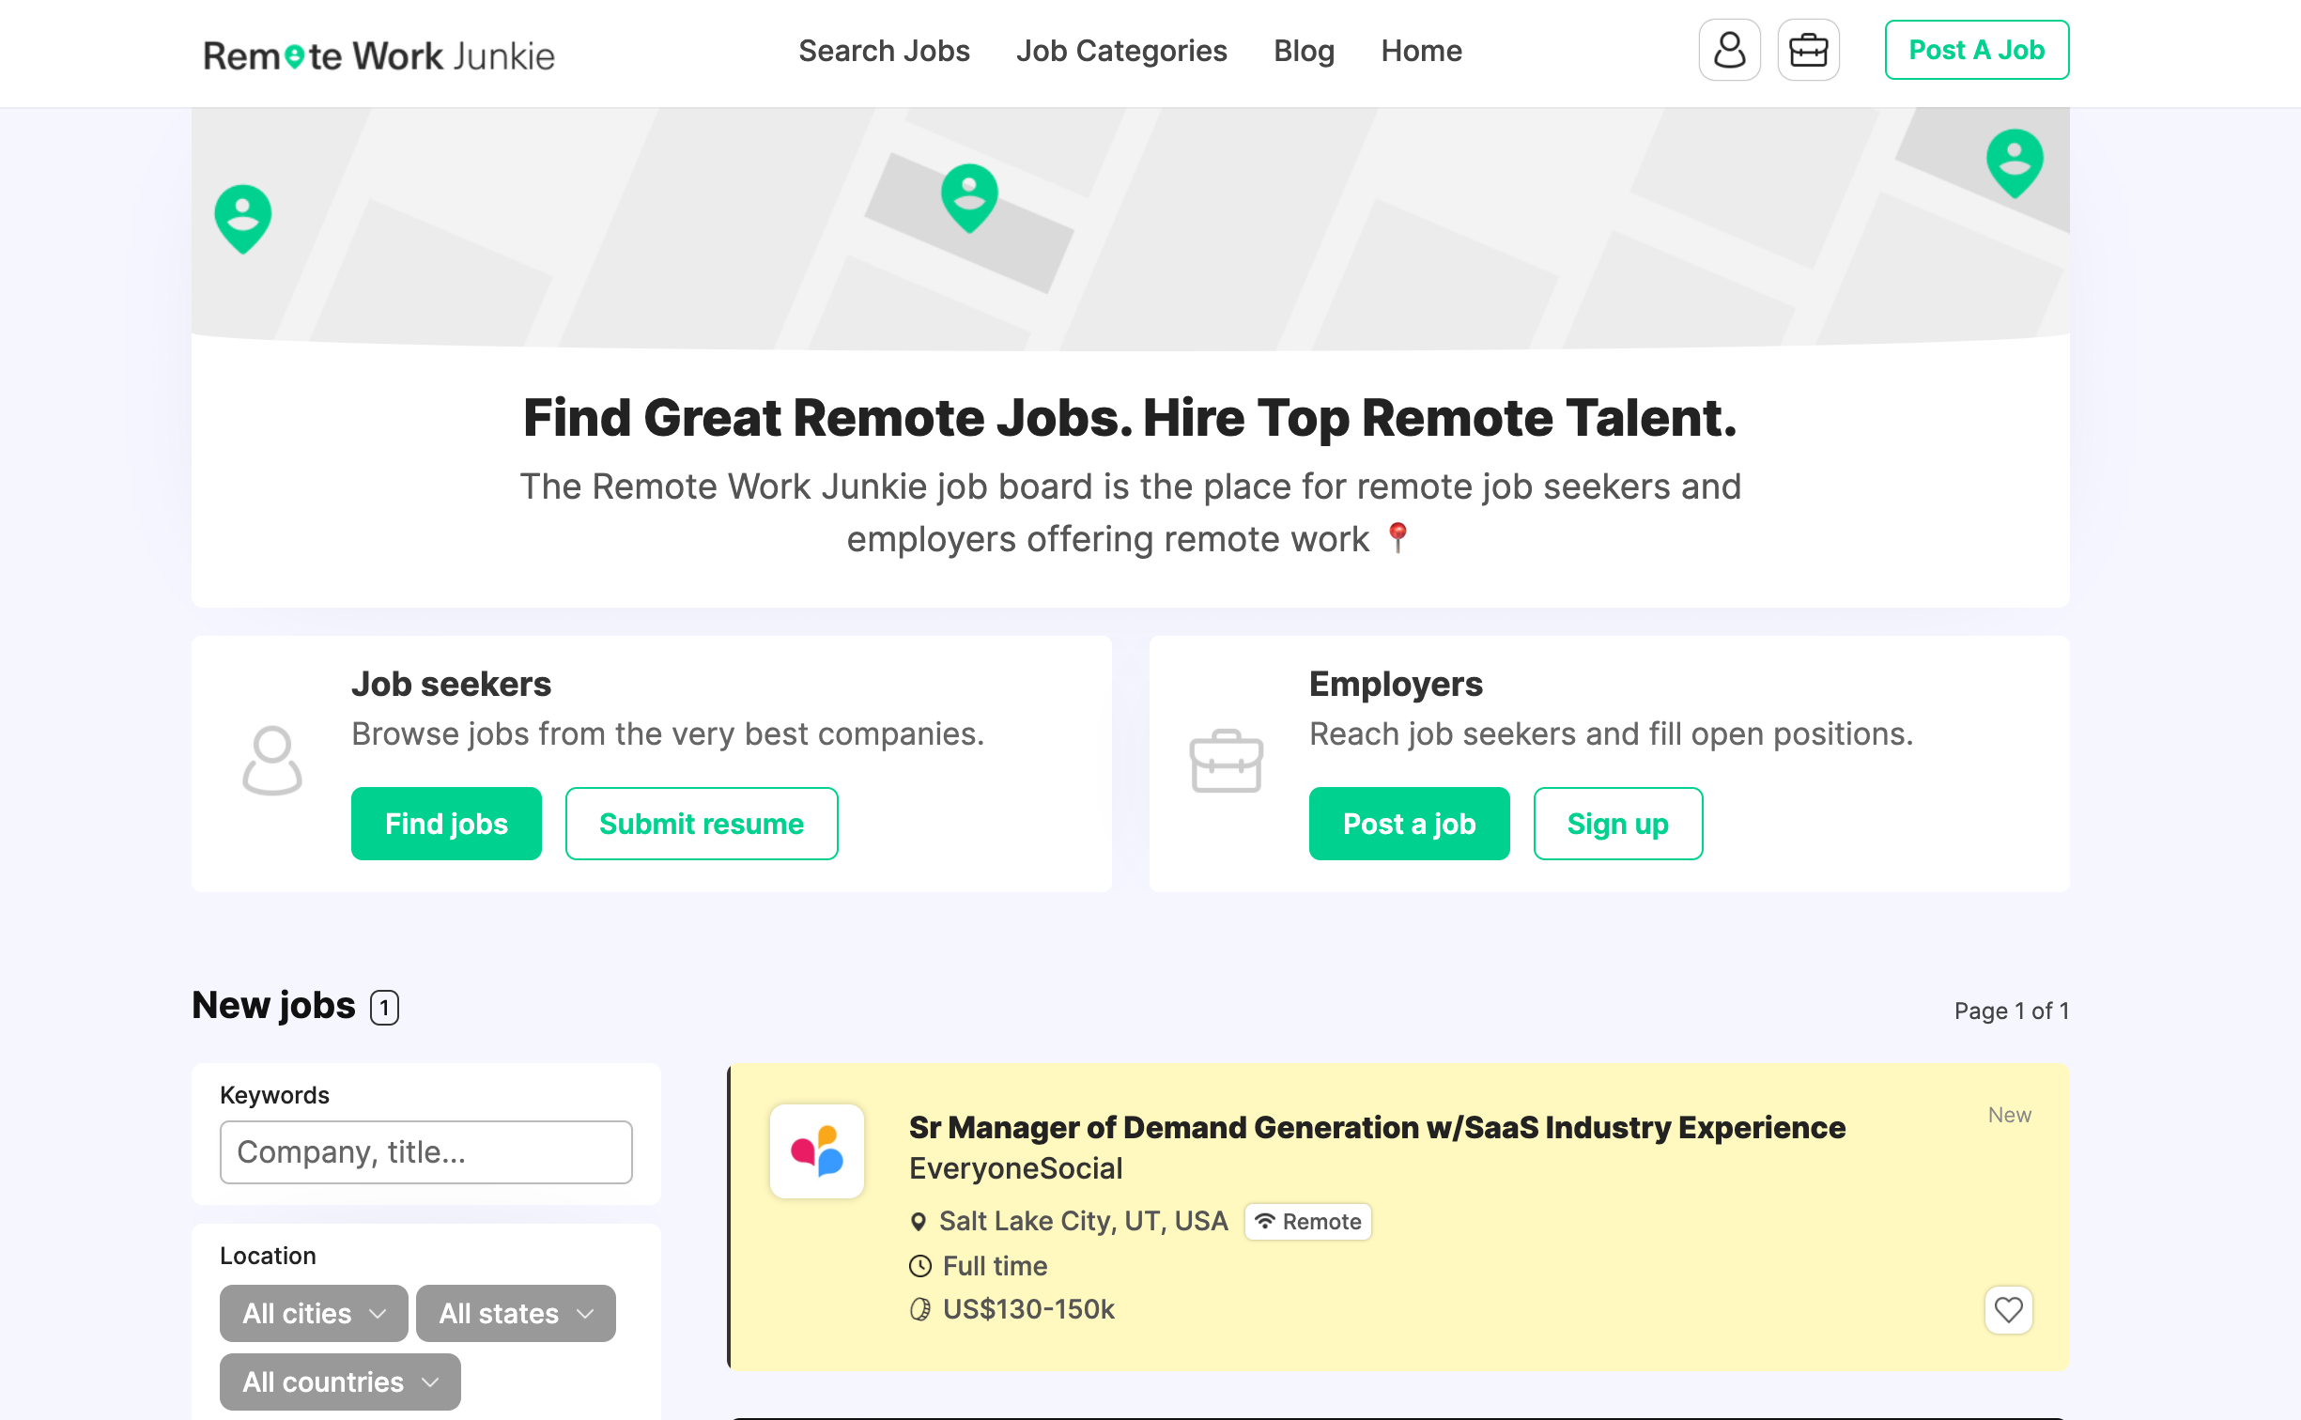
Task: Click the EveryoneSocial company logo thumbnail
Action: pos(816,1150)
